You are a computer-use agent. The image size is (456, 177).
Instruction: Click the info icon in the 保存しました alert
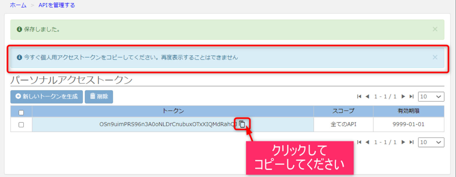click(x=19, y=29)
